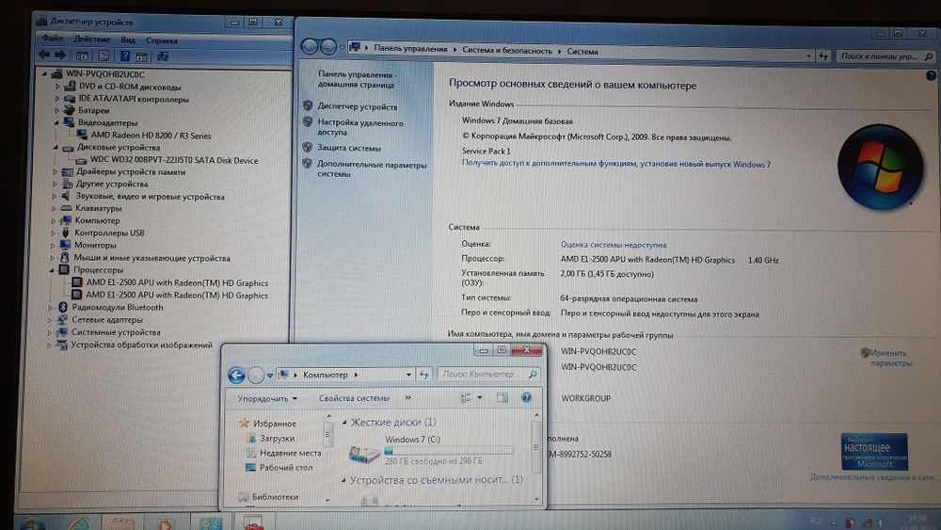
Task: Click Панель управления breadcrumb in System window
Action: 410,49
